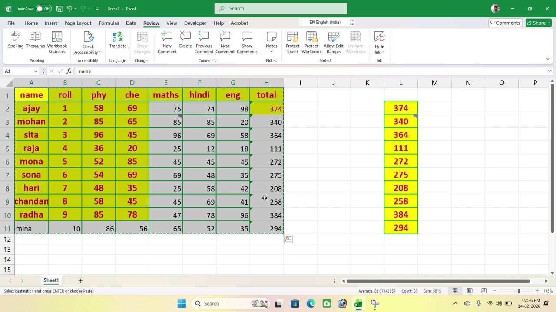This screenshot has height=312, width=556.
Task: Click Show Comments
Action: [247, 43]
